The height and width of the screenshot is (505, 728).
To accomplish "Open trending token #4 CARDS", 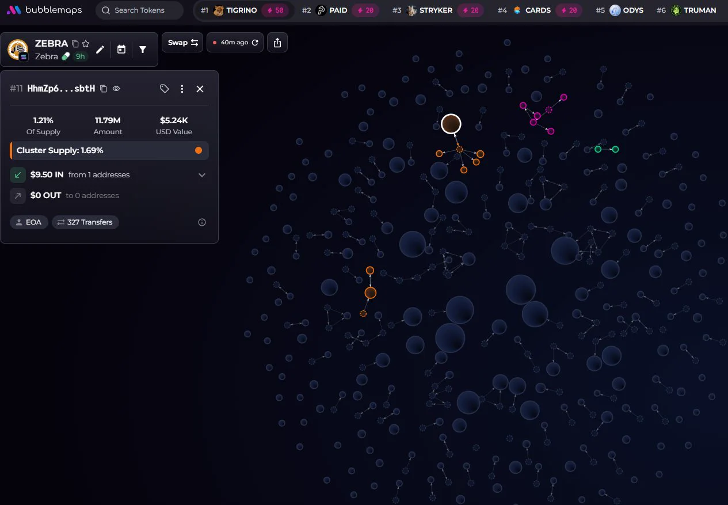I will tap(532, 10).
